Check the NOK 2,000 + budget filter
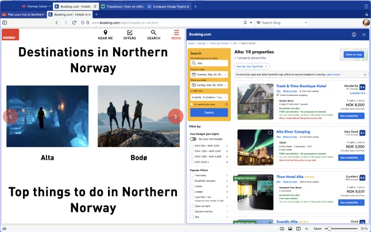371x232 pixels. [x=192, y=162]
